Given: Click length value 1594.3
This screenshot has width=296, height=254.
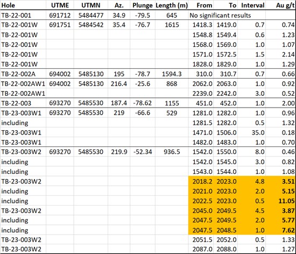Looking at the screenshot, I should point(172,74).
